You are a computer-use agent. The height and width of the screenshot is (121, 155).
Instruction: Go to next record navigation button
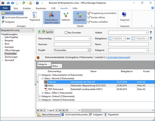pos(57,110)
